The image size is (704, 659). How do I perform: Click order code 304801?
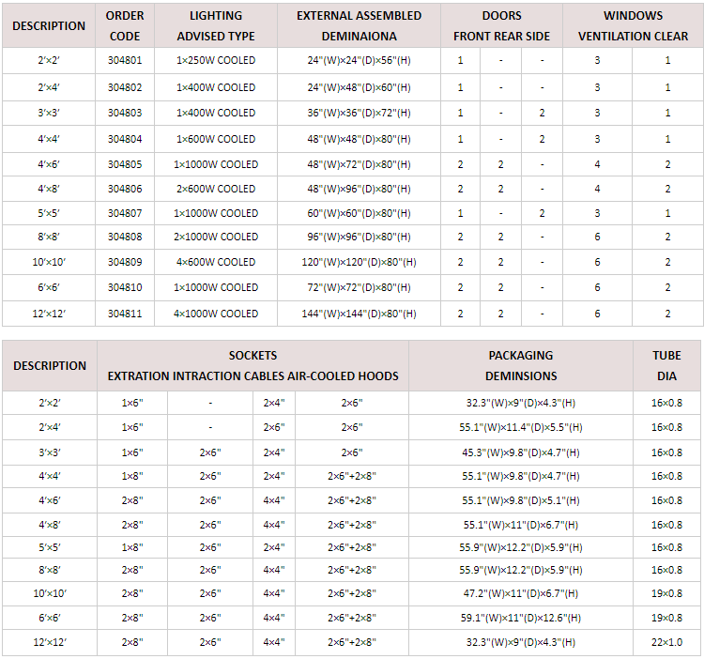click(x=124, y=61)
